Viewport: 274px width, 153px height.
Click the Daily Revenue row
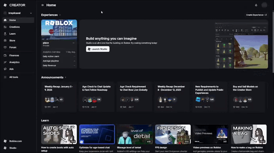click(59, 65)
